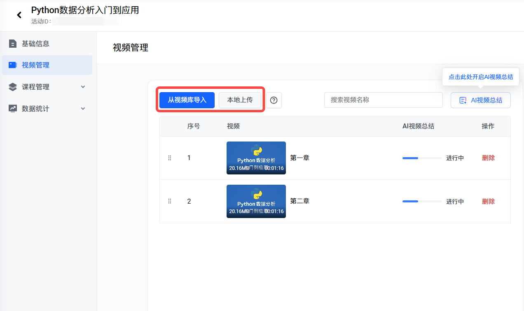
Task: Click 进行中 status in 第一章 row
Action: 455,158
